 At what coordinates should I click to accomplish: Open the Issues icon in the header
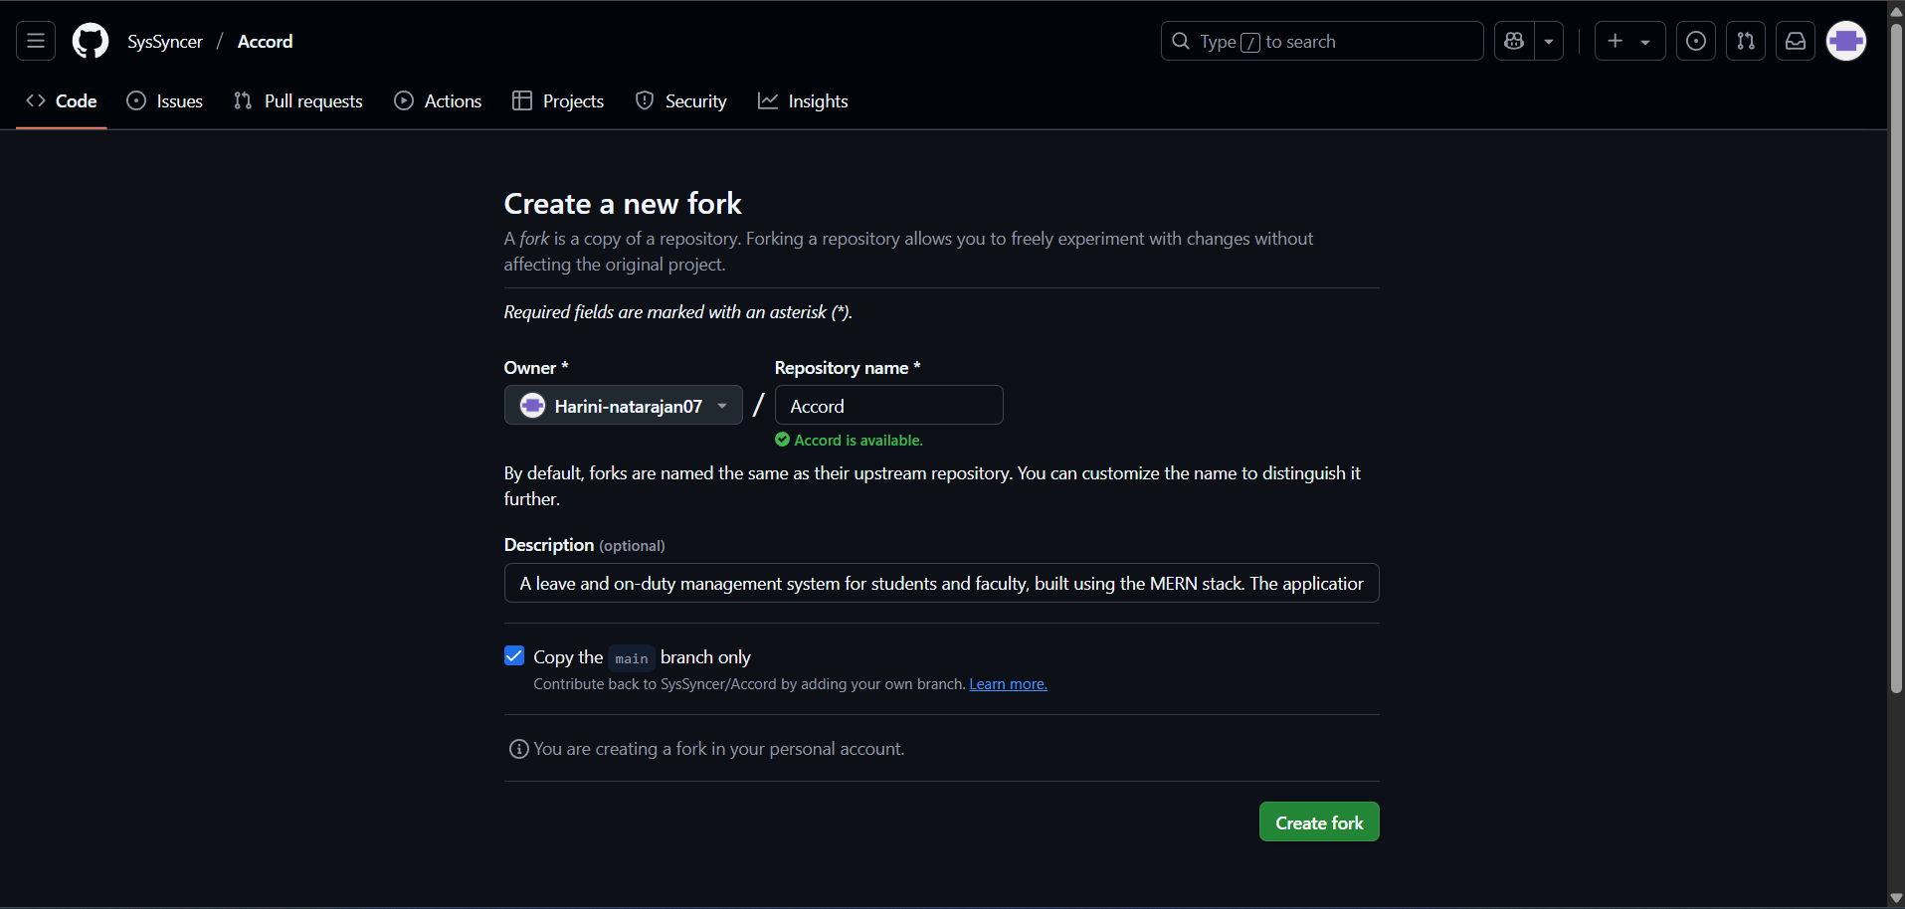click(1696, 41)
